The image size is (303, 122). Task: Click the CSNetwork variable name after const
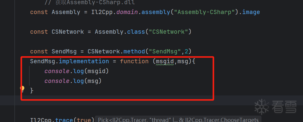tap(68, 32)
